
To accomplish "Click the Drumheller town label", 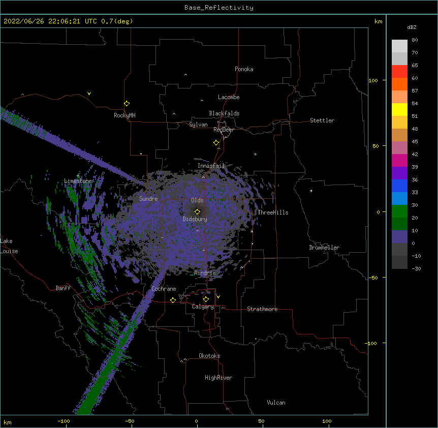I will pos(324,248).
